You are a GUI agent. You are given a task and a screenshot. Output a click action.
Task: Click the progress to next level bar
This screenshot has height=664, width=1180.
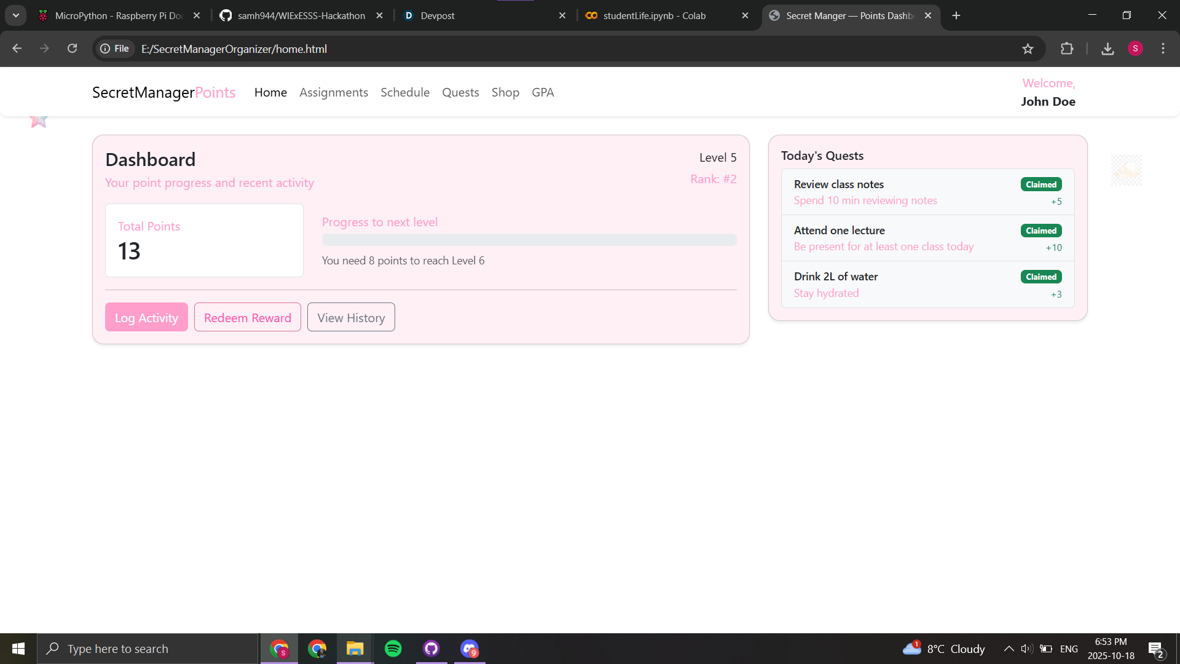point(529,240)
